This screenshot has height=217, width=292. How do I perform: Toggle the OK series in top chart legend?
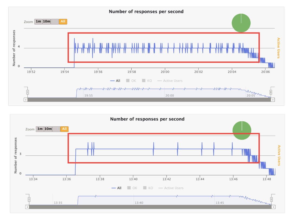pos(131,81)
